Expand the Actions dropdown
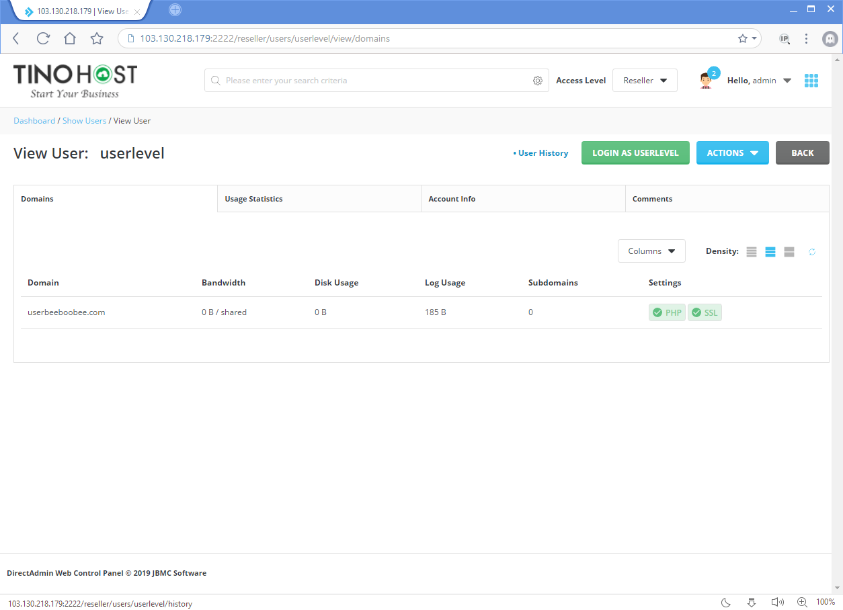Viewport: 843px width, 610px height. 732,152
